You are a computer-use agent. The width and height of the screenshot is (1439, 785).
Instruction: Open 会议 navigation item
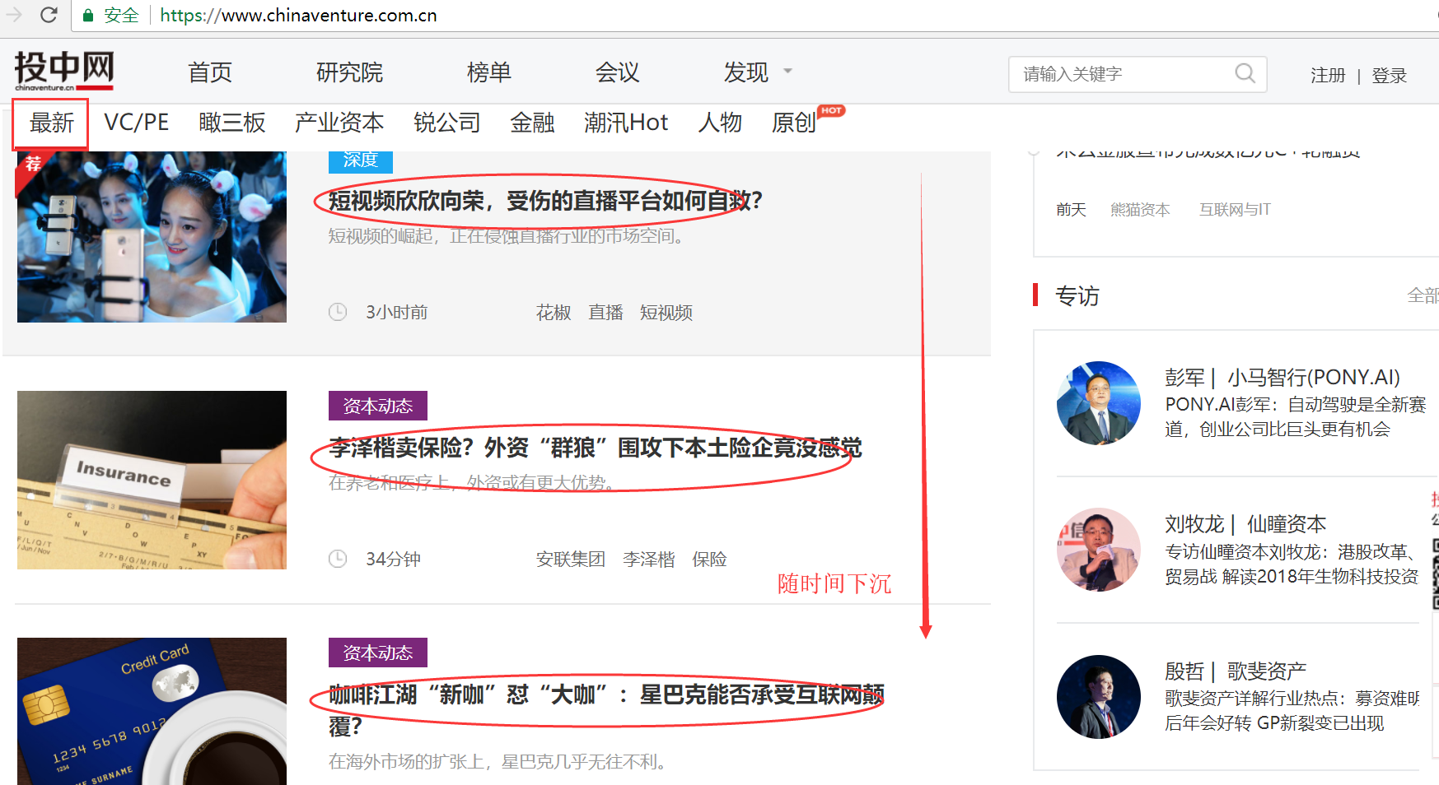(618, 72)
